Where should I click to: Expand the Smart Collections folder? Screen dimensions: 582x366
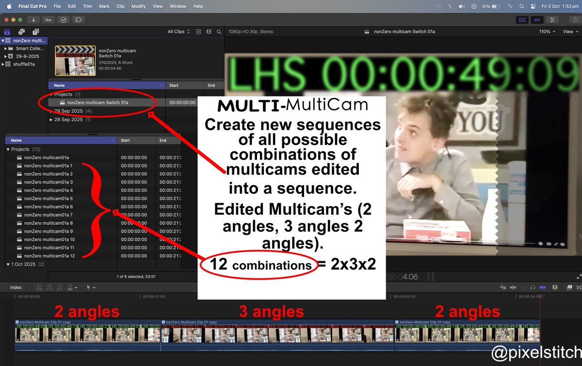click(x=5, y=48)
